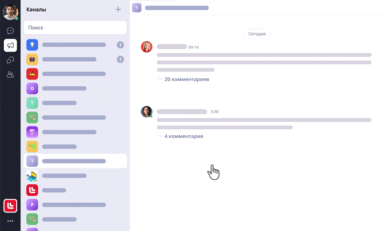Click the red-haired woman's avatar at 09:14
The image size is (387, 231).
(147, 47)
